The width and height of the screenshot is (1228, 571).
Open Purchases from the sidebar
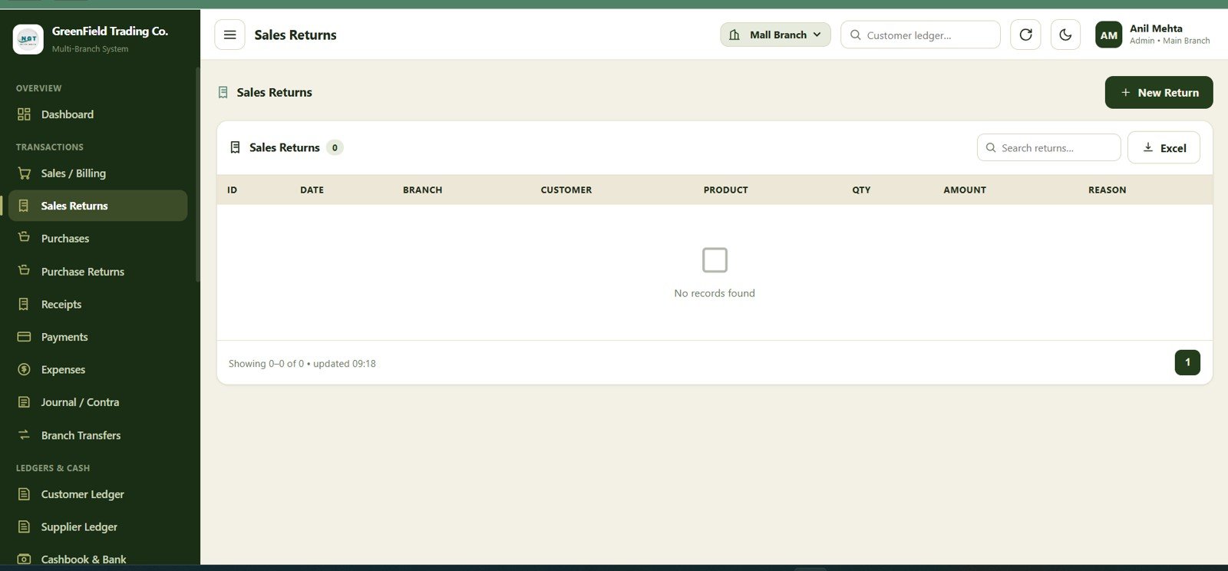tap(97, 239)
